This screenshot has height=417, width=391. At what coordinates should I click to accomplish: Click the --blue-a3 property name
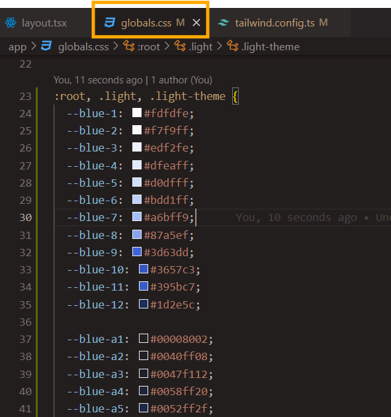click(95, 375)
